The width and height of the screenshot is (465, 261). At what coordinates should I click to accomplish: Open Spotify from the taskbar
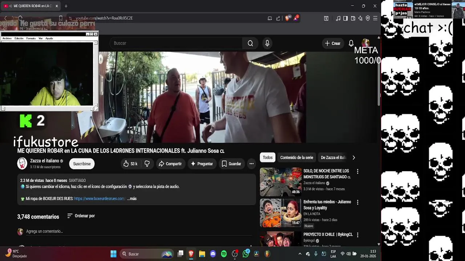click(x=224, y=254)
